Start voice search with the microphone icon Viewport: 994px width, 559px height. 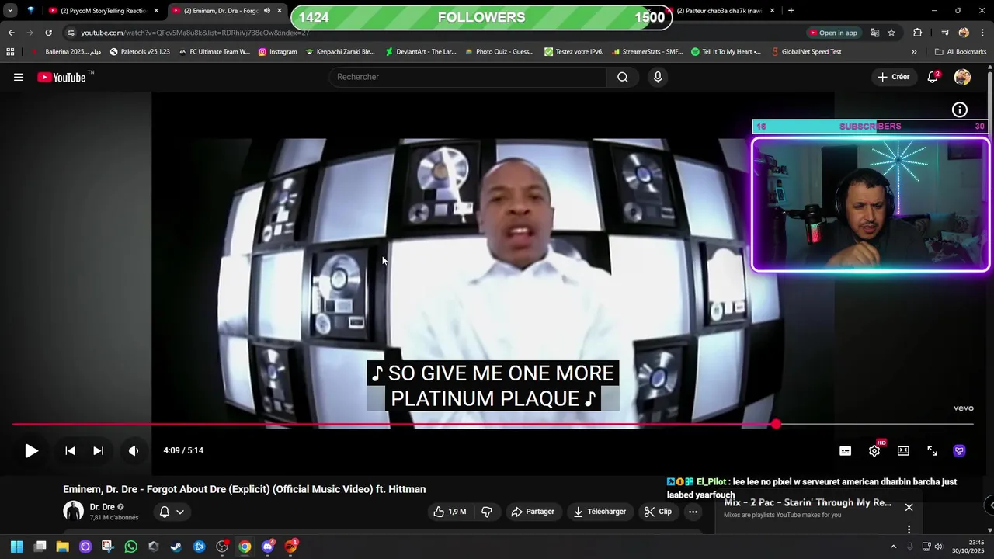(658, 77)
